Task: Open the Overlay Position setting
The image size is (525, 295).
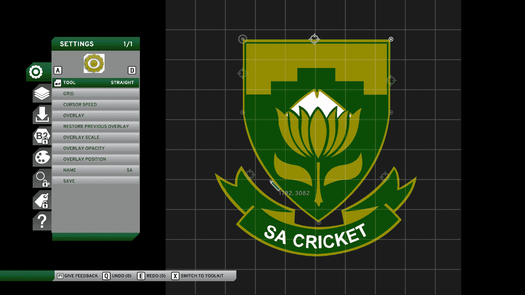Action: (96, 159)
